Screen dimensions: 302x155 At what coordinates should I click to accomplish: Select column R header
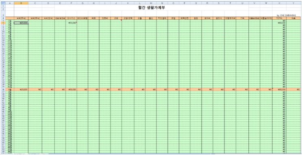click(207, 3)
